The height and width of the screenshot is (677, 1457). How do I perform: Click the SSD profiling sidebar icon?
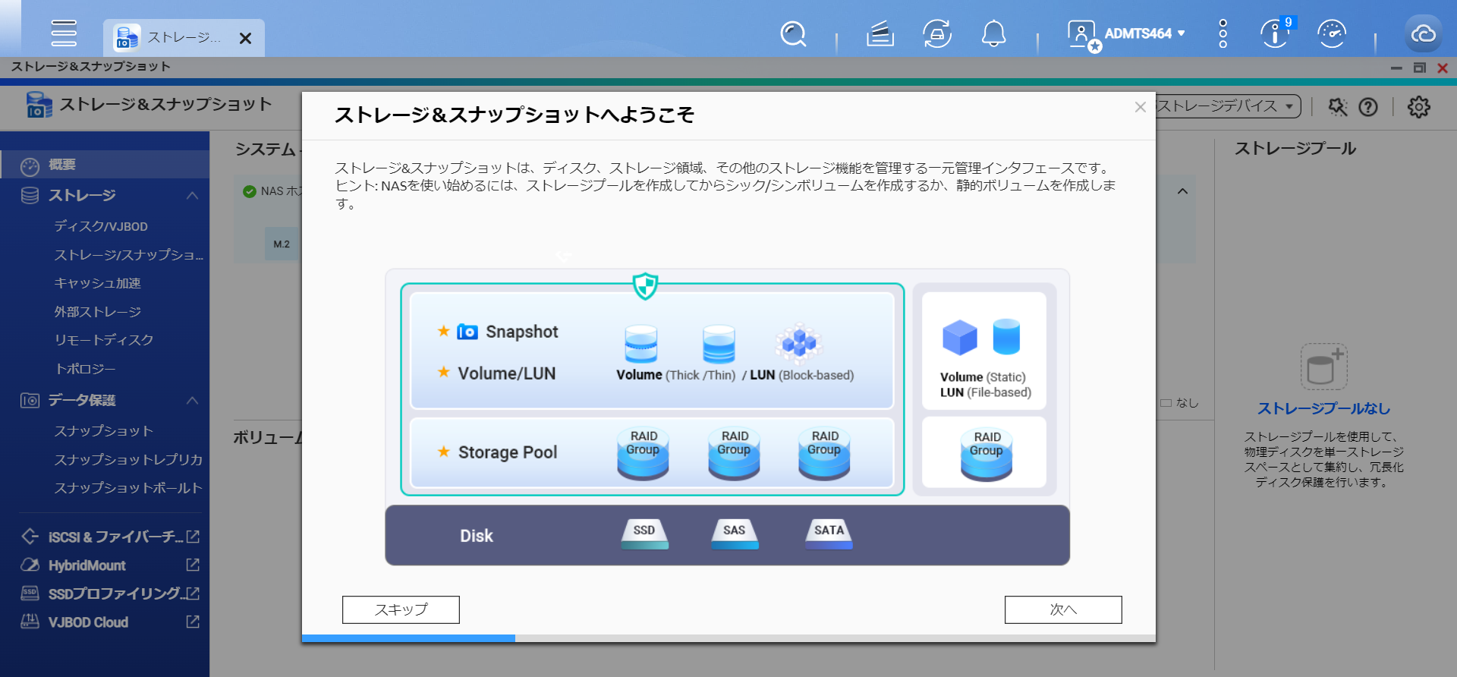[x=30, y=593]
